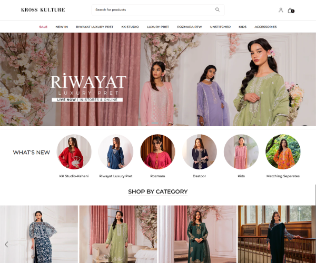Select the Kids circle thumbnail
Image resolution: width=316 pixels, height=263 pixels.
point(241,152)
